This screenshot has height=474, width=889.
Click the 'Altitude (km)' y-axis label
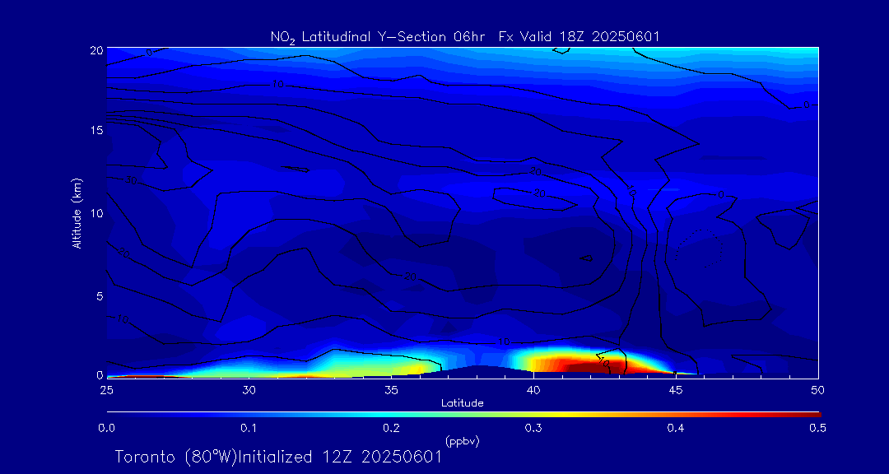(x=77, y=213)
